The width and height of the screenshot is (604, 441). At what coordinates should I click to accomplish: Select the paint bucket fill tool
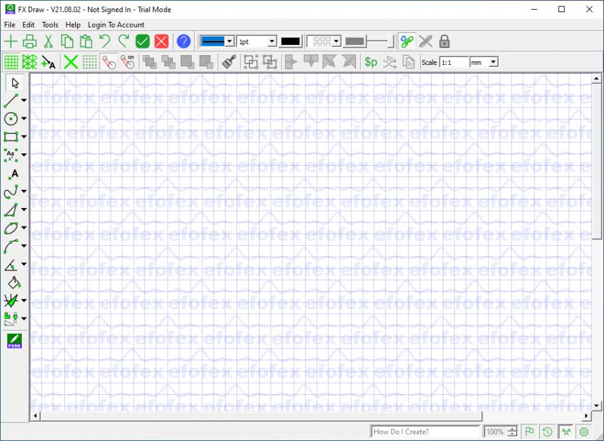pos(14,282)
